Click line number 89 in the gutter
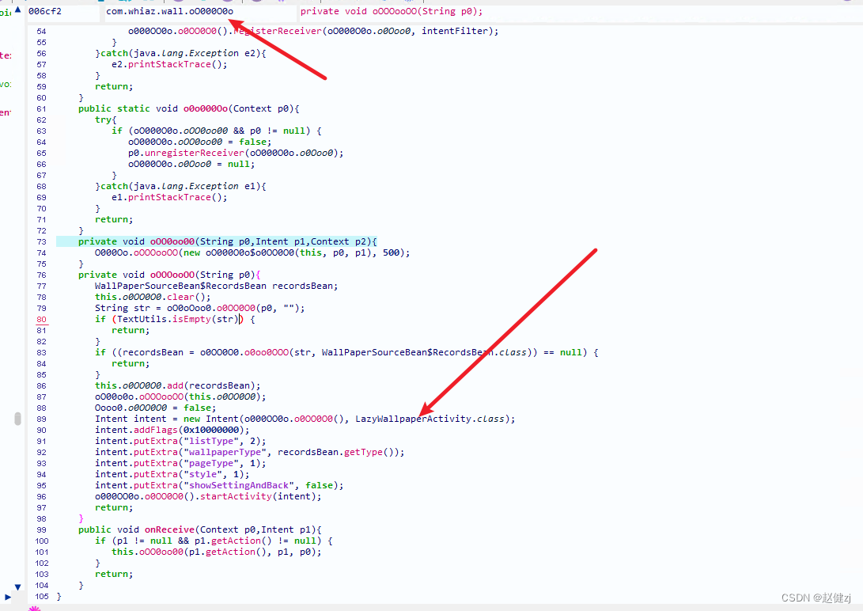 [x=42, y=419]
